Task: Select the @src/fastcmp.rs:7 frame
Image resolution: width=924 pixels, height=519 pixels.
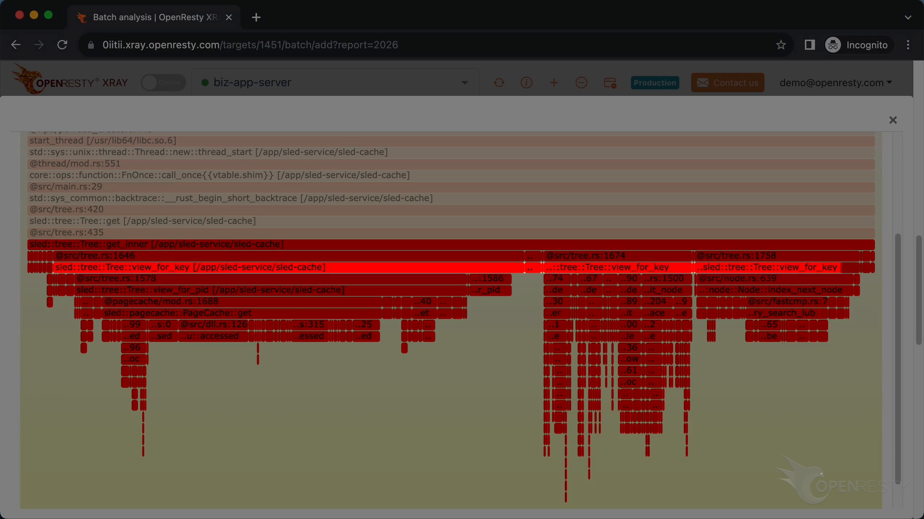Action: click(787, 301)
